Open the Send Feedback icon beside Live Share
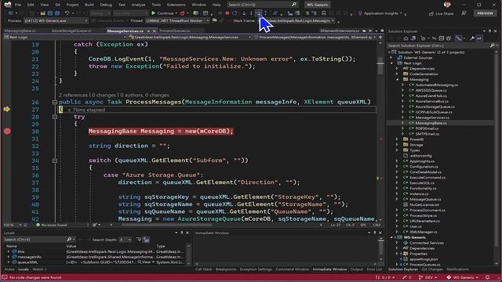 click(464, 13)
